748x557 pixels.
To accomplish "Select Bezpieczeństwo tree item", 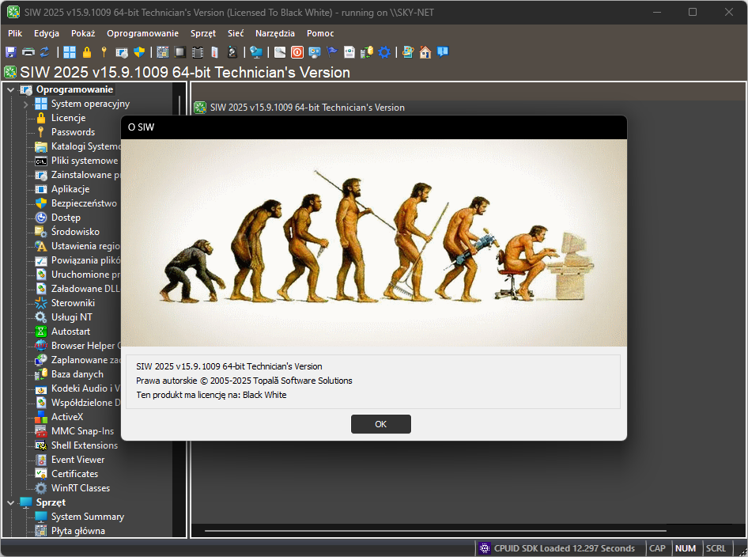I will [x=84, y=203].
